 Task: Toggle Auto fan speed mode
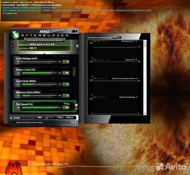tap(67, 104)
